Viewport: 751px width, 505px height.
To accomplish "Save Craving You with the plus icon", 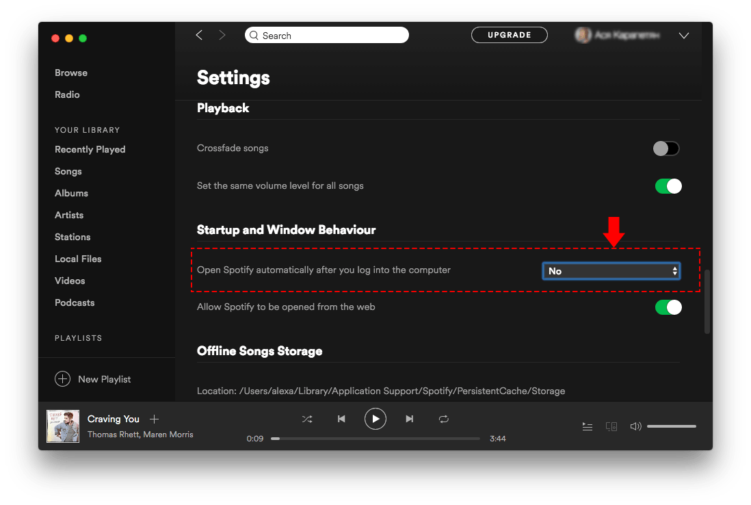I will [154, 419].
